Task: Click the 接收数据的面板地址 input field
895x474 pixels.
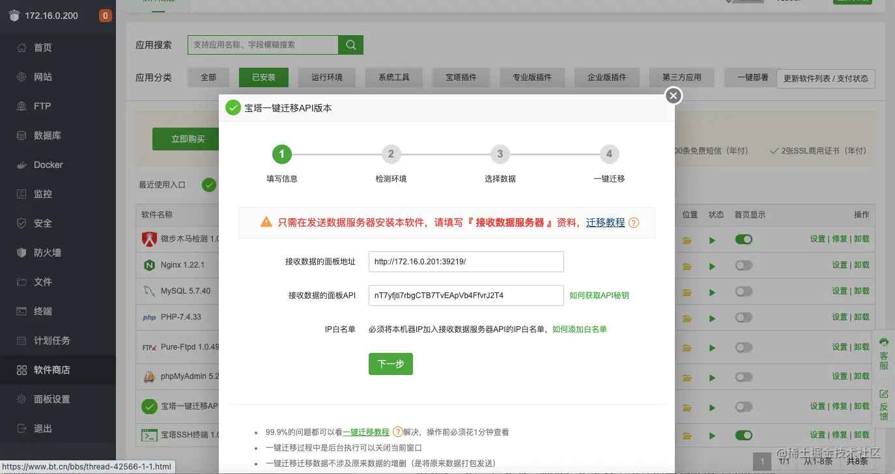Action: coord(466,262)
